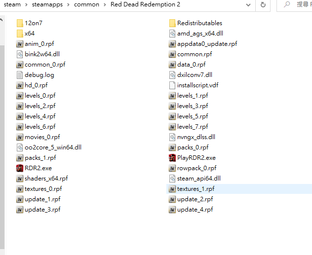Select the debug.log text file icon
The image size is (312, 255).
tap(20, 75)
